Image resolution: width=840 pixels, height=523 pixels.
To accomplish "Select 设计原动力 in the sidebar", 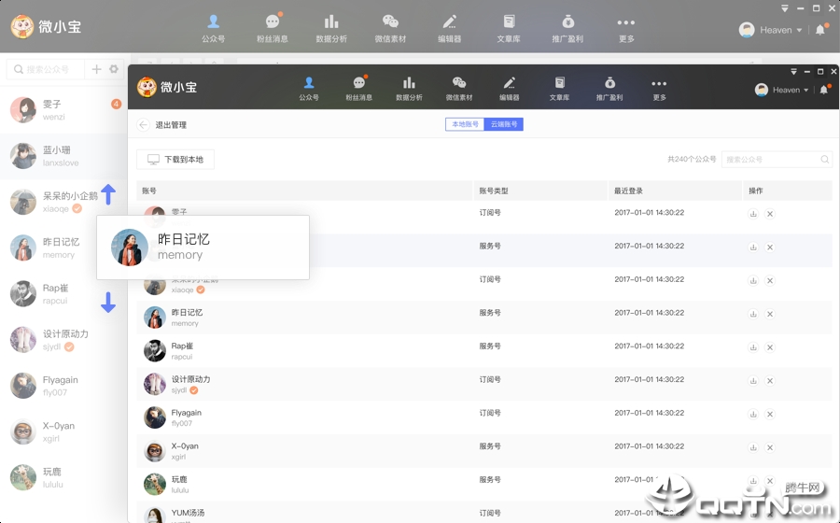I will (63, 340).
